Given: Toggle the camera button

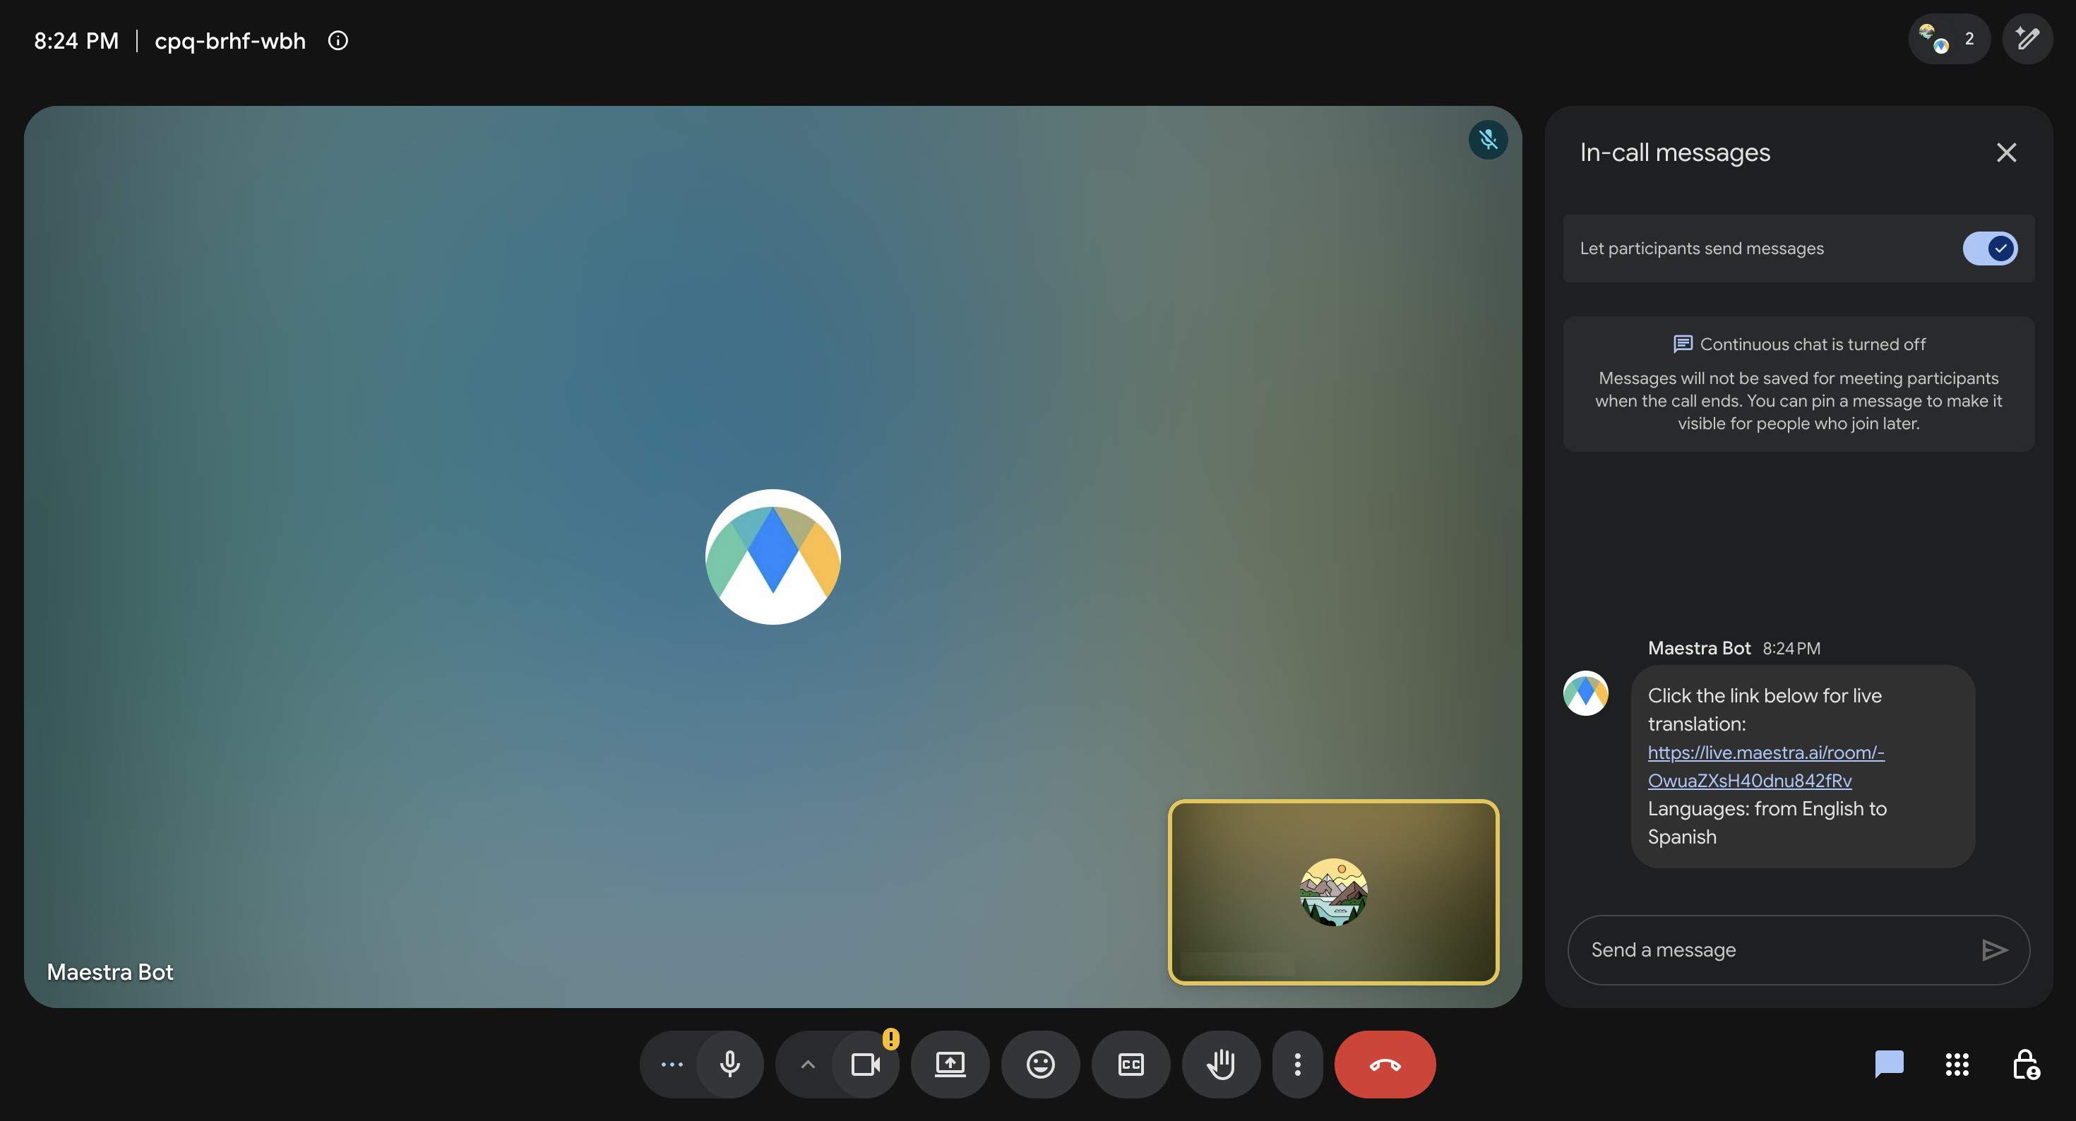Looking at the screenshot, I should 865,1065.
